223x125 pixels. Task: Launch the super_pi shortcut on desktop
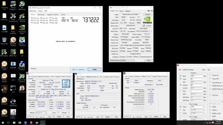coord(22,42)
